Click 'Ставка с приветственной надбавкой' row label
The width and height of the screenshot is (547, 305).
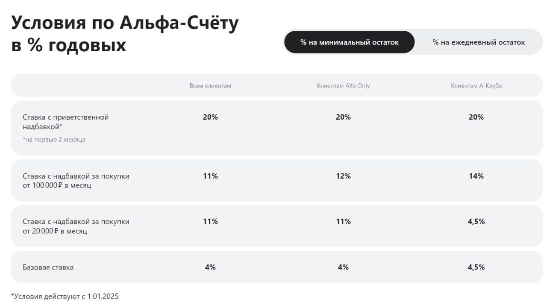point(65,122)
